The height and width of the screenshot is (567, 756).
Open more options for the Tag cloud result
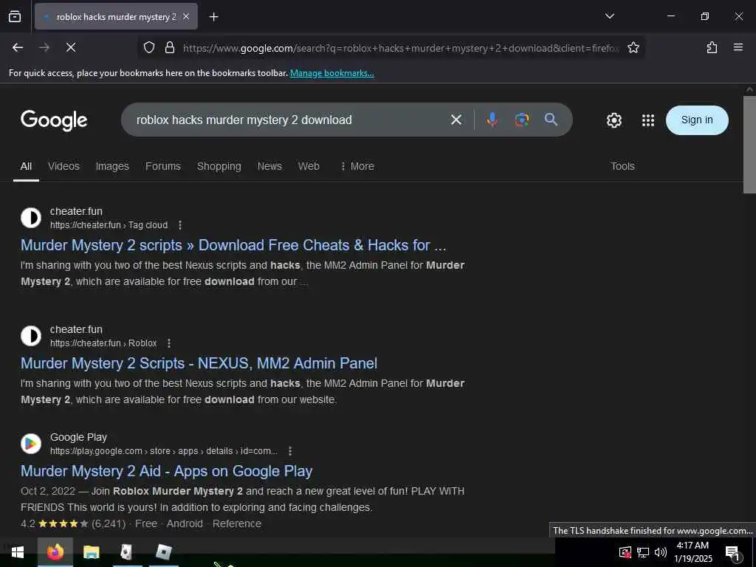[x=180, y=225]
